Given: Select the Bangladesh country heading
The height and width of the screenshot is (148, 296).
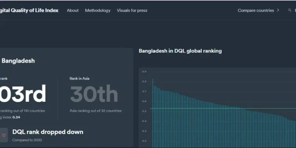Looking at the screenshot, I should point(18,61).
